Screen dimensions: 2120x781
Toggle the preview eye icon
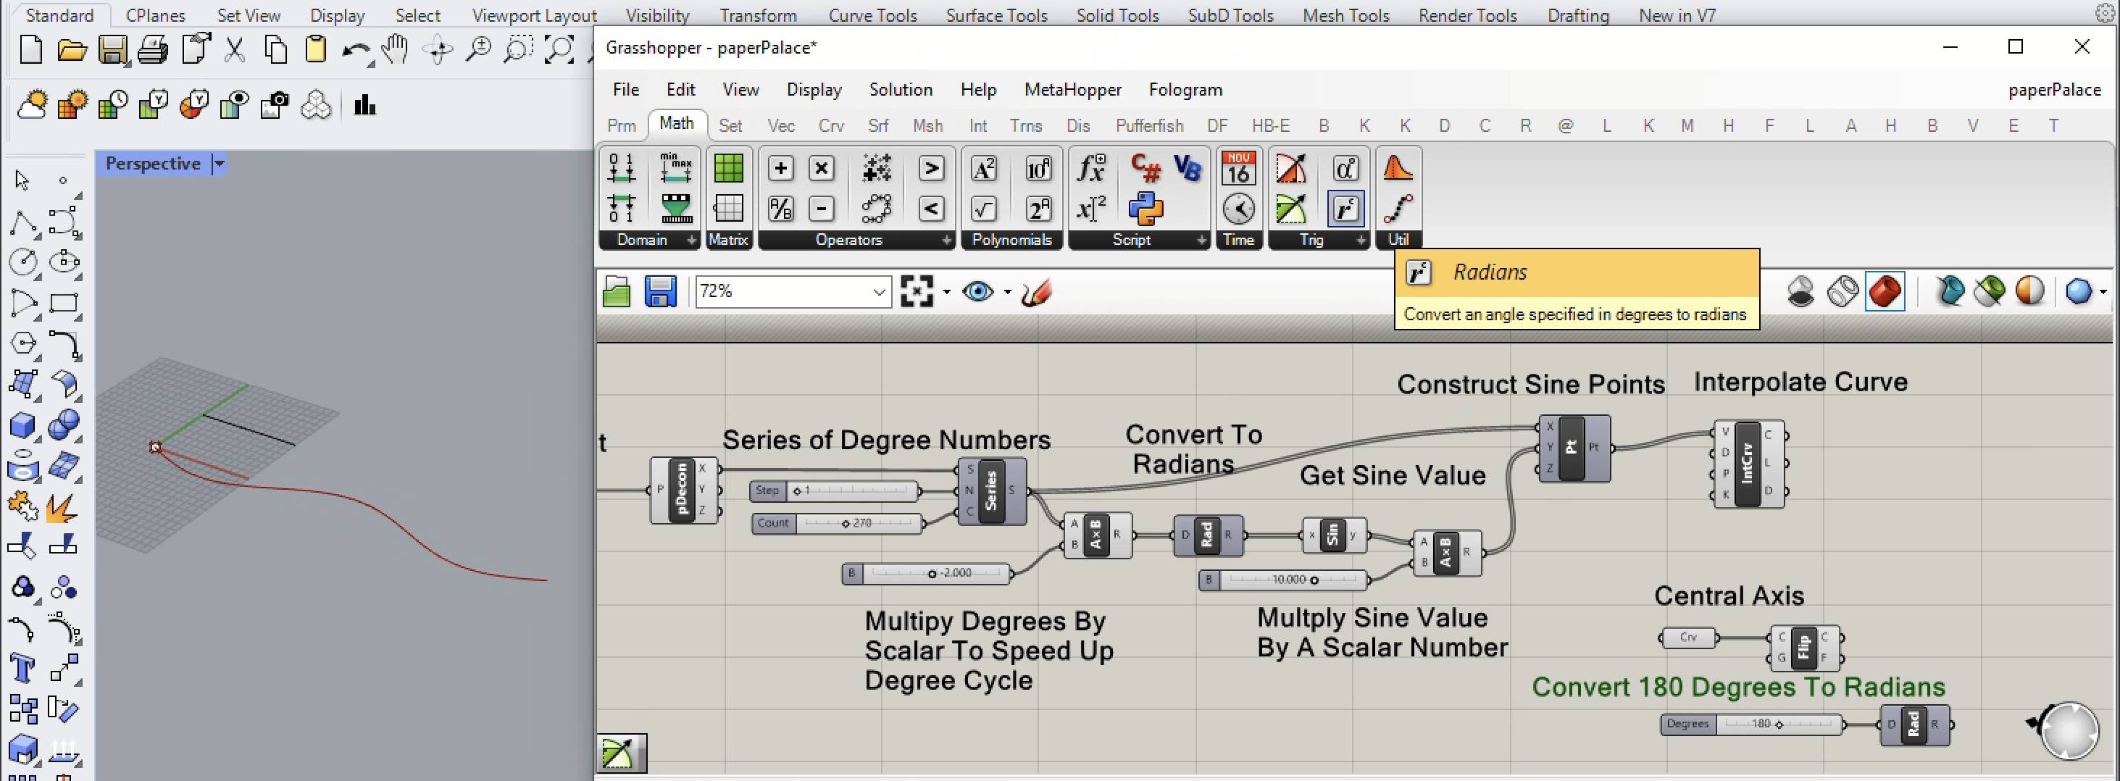pos(977,291)
